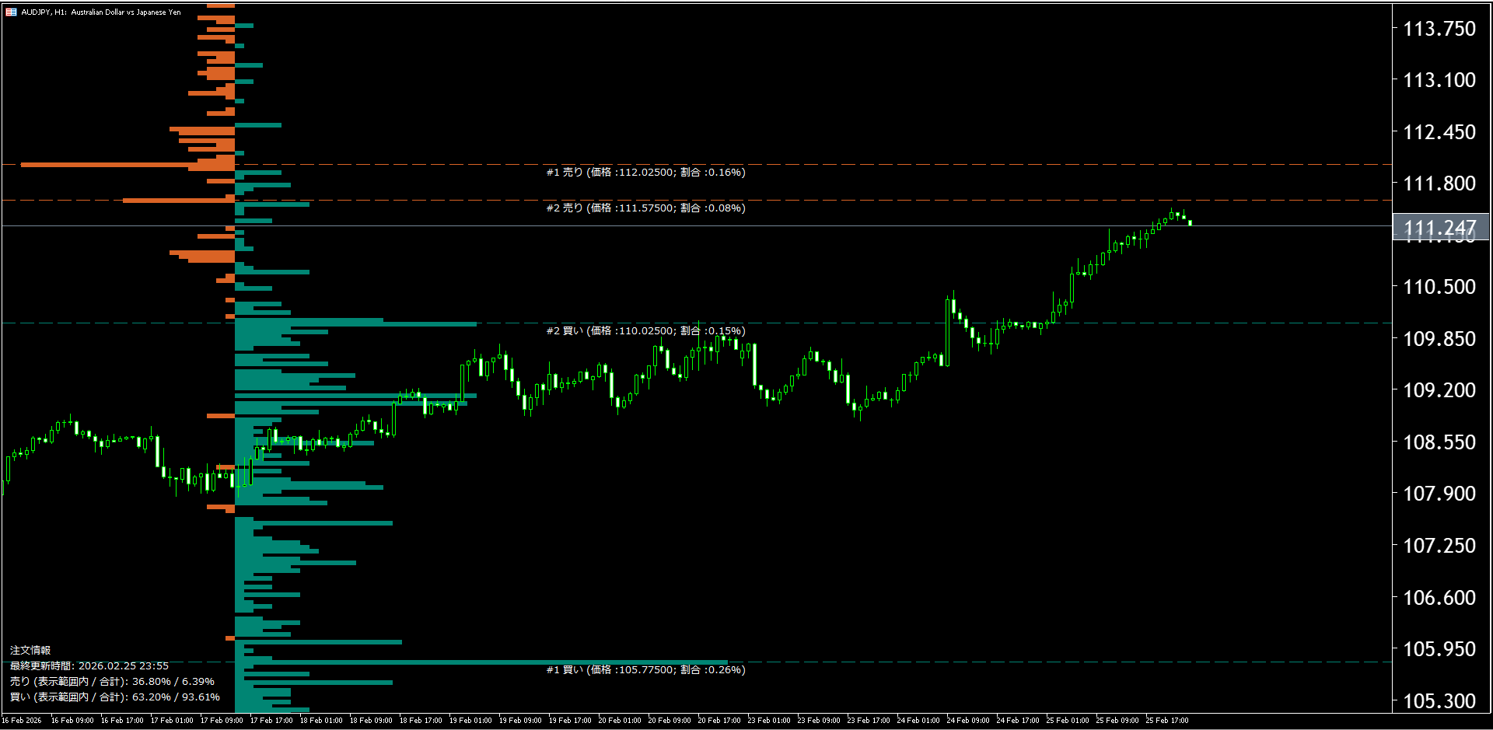Select the #2 買い 110.02500 order label
Screen dimensions: 1493x730
(x=645, y=330)
